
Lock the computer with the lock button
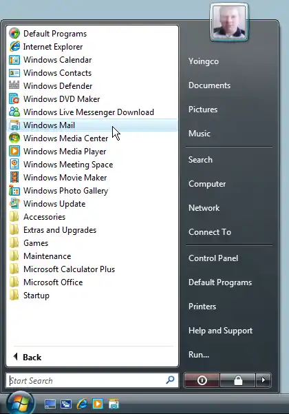[x=238, y=380]
